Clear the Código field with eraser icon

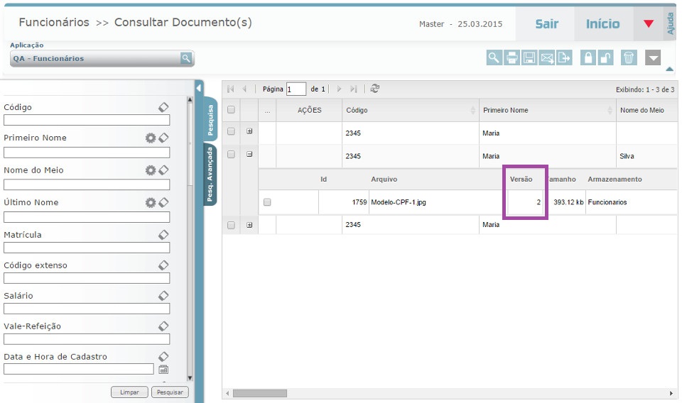coord(163,107)
